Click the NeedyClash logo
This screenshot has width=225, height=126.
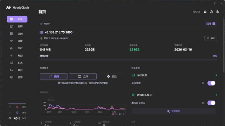[x=17, y=8]
